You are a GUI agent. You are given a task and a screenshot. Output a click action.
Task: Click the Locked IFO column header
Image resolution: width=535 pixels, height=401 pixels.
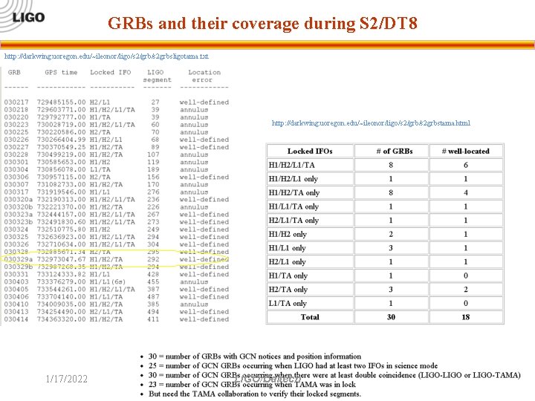coord(111,72)
